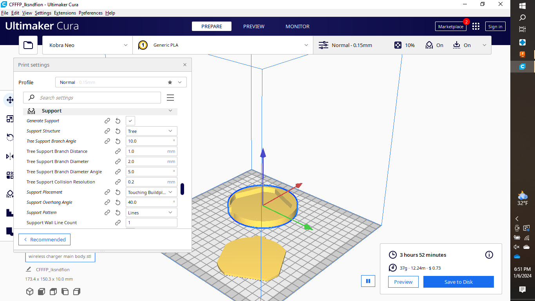
Task: Switch to the PREVIEW stage tab
Action: (x=254, y=26)
